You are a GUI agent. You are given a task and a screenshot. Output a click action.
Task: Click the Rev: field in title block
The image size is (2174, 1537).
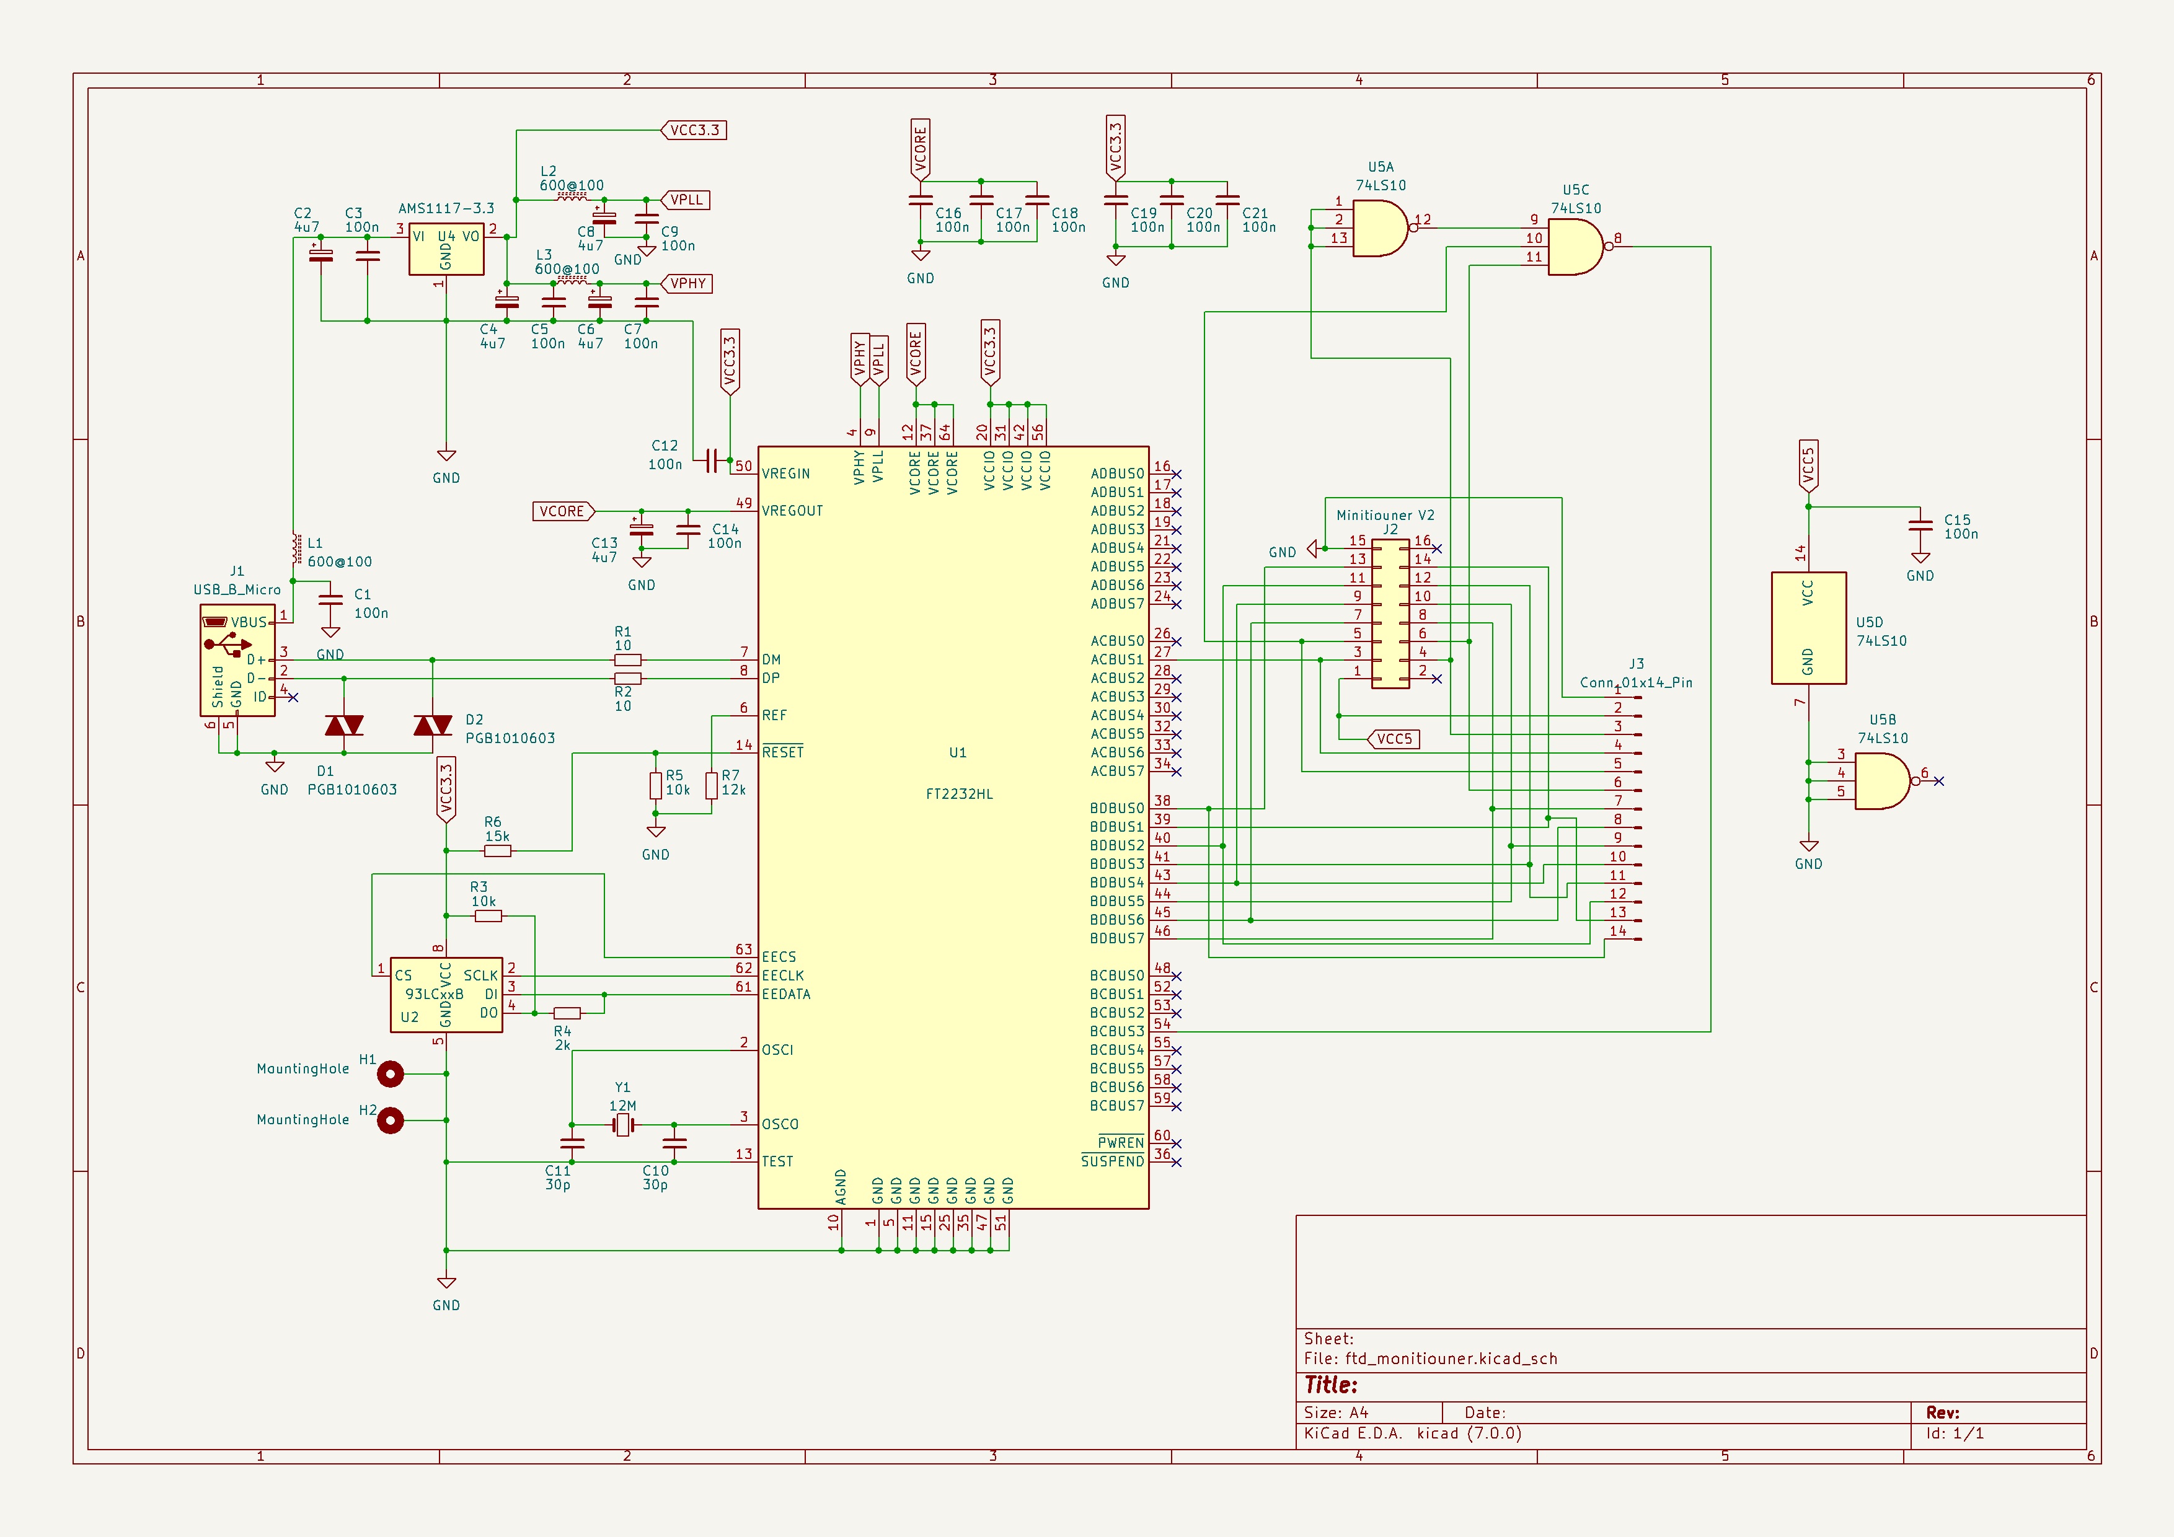1943,1412
